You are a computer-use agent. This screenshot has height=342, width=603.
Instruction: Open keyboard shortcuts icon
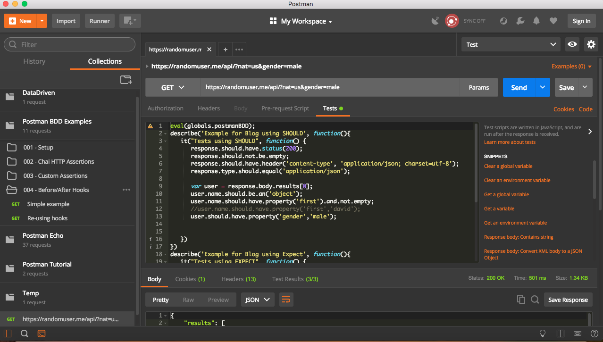(x=577, y=334)
